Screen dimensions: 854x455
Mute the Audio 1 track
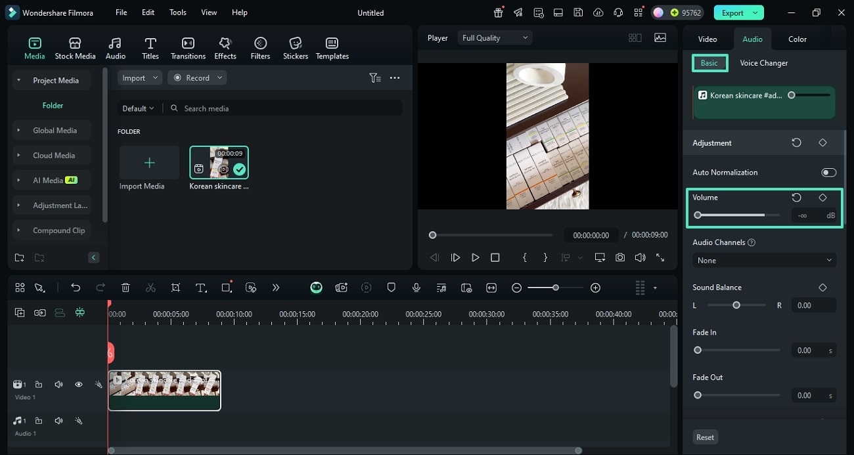pyautogui.click(x=58, y=421)
